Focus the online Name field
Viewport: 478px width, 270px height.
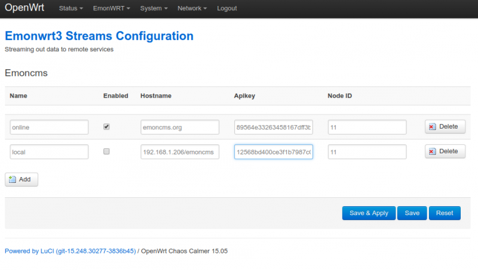tap(49, 127)
